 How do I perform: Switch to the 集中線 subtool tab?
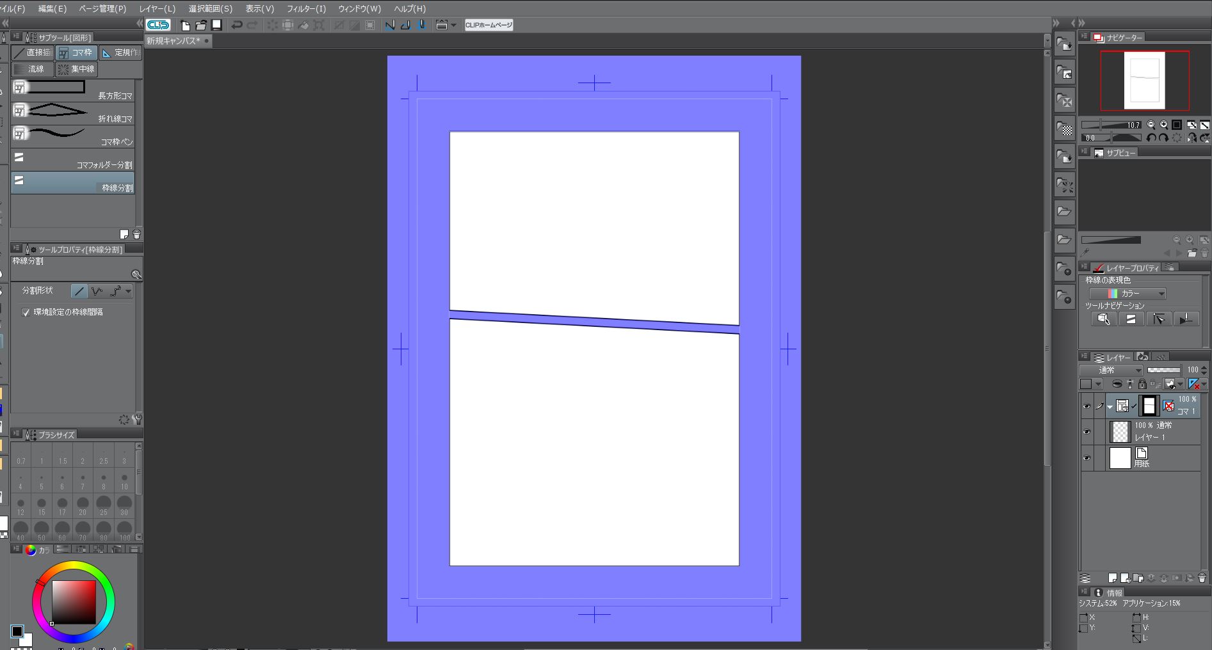76,69
